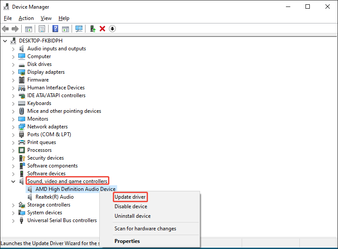
Task: Select the Disk drives label
Action: [x=39, y=64]
